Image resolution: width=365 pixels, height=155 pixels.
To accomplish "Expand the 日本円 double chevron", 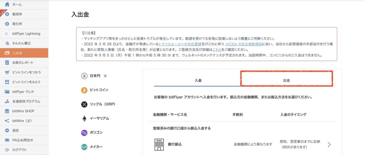I will pos(105,76).
